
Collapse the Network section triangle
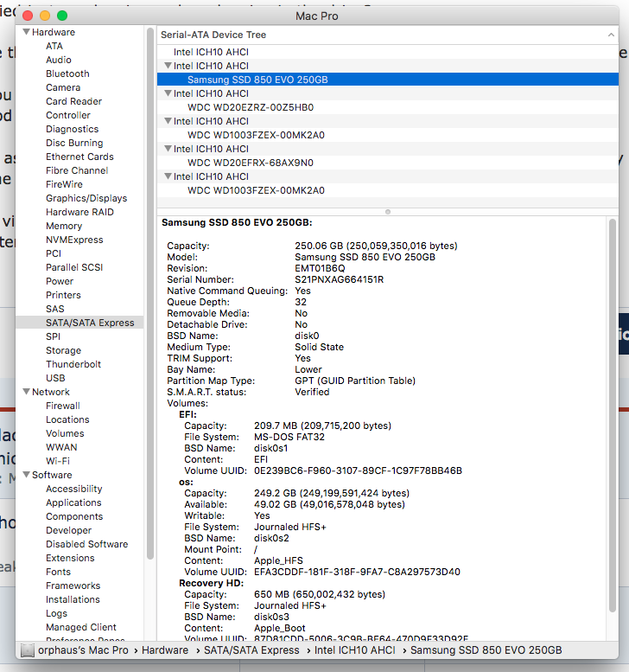pyautogui.click(x=27, y=392)
